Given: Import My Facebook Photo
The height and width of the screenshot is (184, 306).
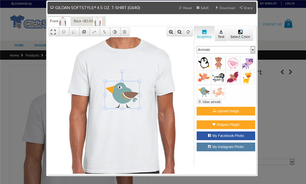Looking at the screenshot, I should coord(226,136).
